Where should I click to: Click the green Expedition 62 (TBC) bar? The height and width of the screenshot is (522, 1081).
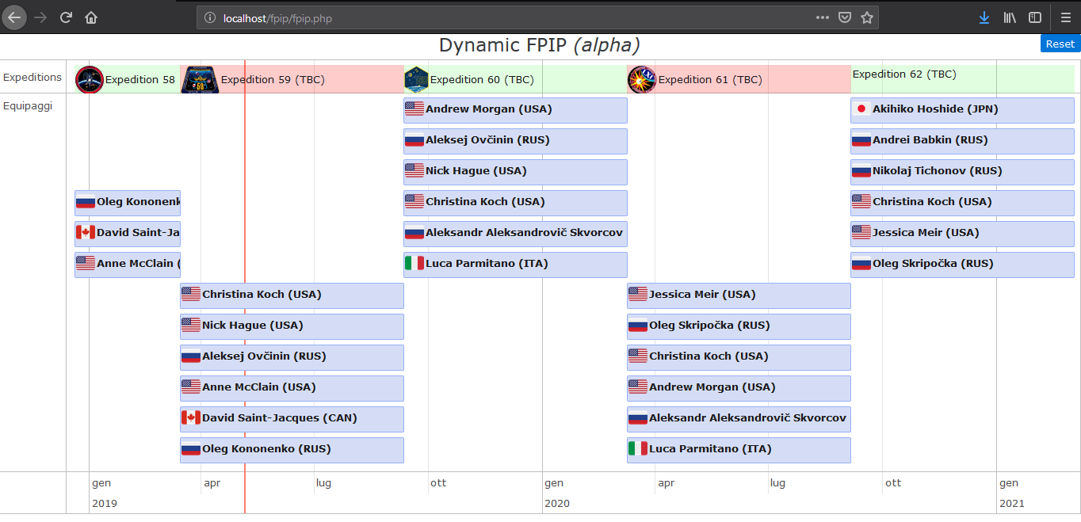click(962, 78)
